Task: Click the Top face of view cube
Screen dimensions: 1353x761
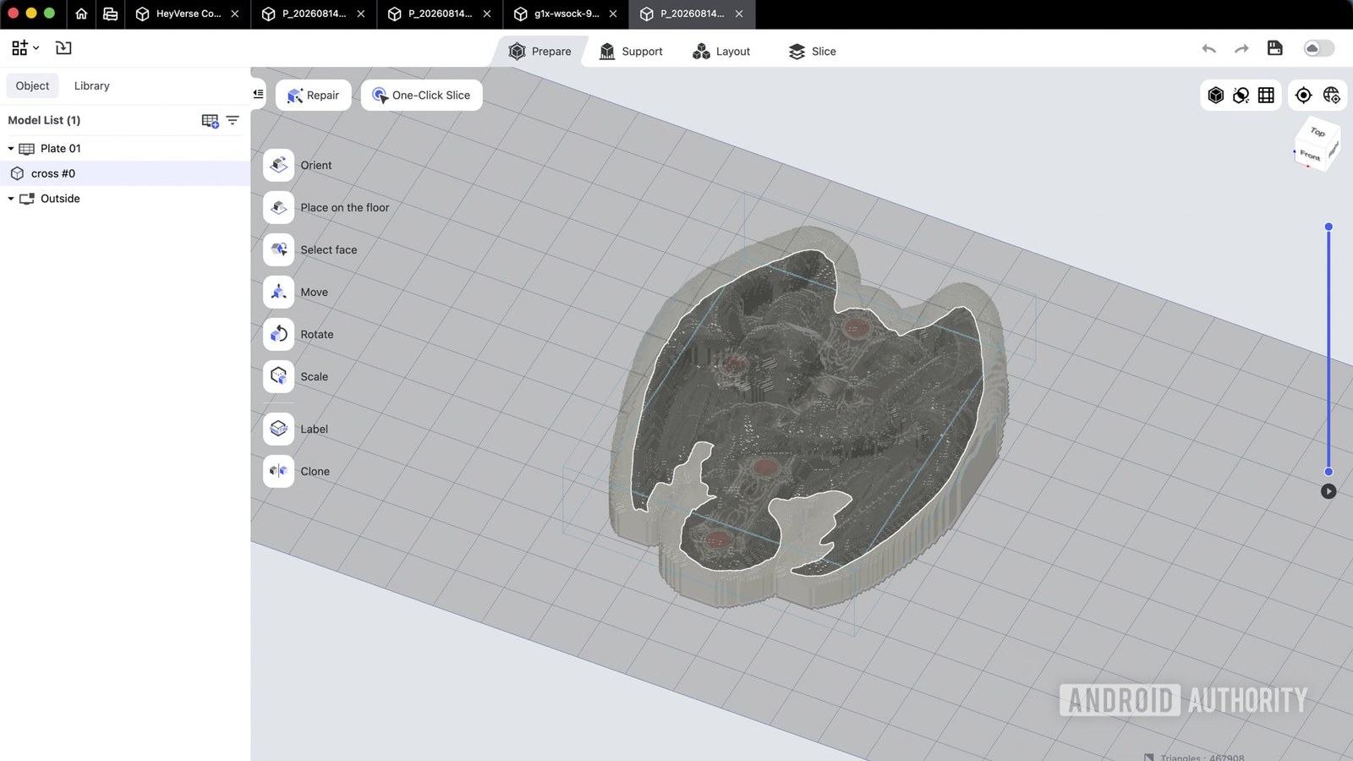Action: pyautogui.click(x=1318, y=131)
